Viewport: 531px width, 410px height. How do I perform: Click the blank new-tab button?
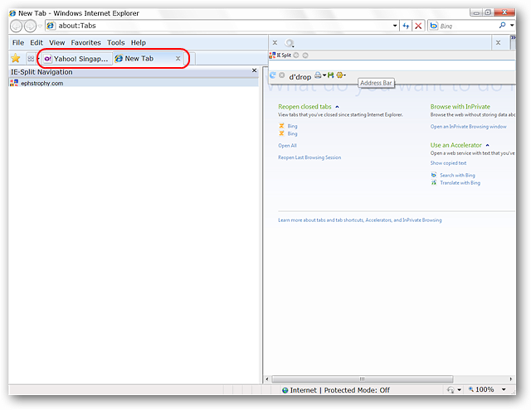[190, 59]
